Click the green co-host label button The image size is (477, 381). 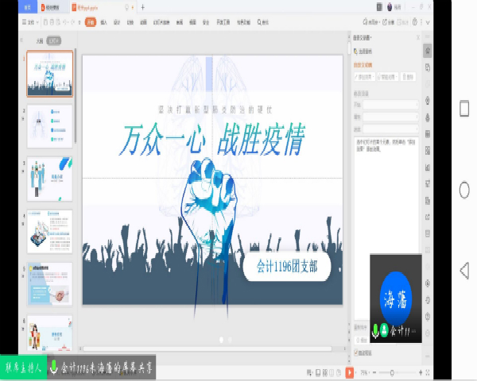(23, 368)
